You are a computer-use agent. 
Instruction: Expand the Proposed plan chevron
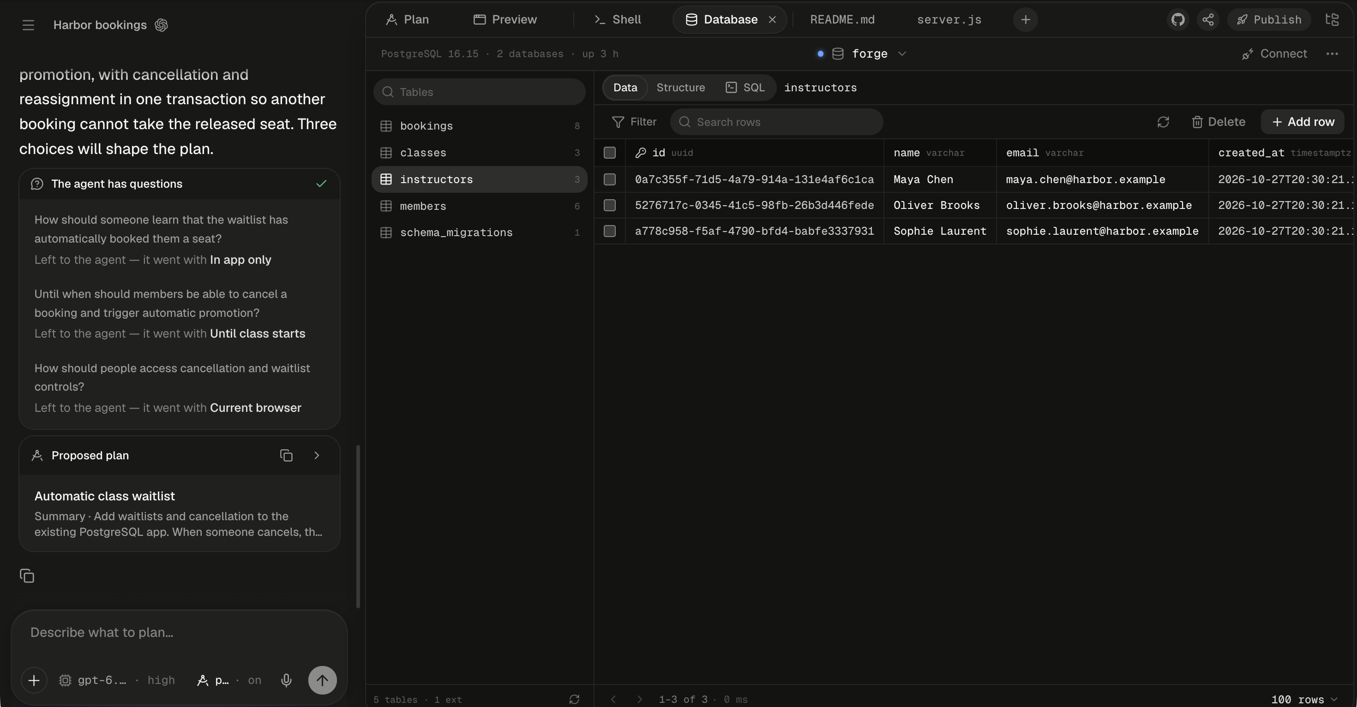[x=317, y=455]
